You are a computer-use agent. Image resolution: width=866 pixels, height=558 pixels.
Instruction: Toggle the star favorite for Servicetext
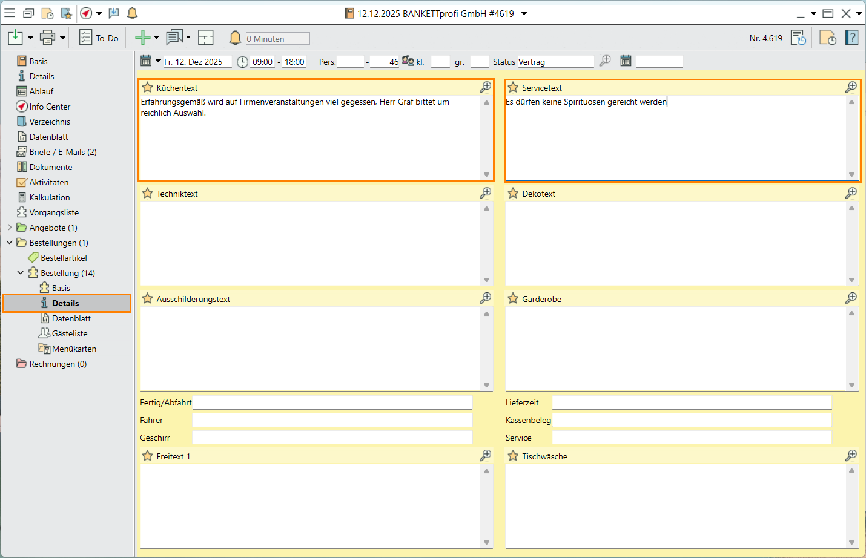pyautogui.click(x=513, y=87)
